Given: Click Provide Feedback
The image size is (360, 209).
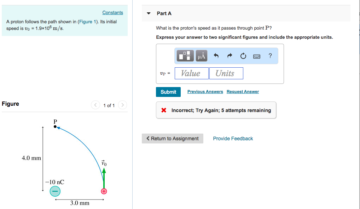Looking at the screenshot, I should [233, 138].
